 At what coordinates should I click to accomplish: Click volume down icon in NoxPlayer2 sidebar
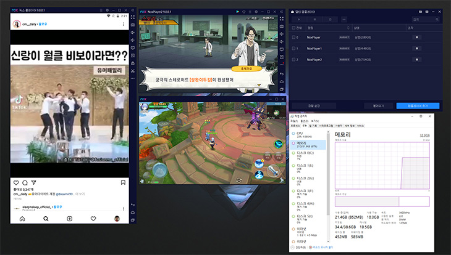[x=282, y=42]
